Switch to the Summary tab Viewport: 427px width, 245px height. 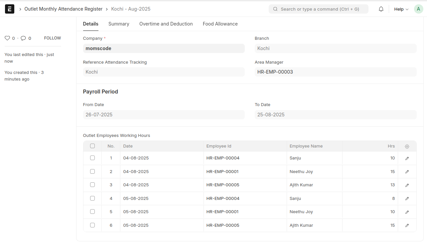click(119, 24)
